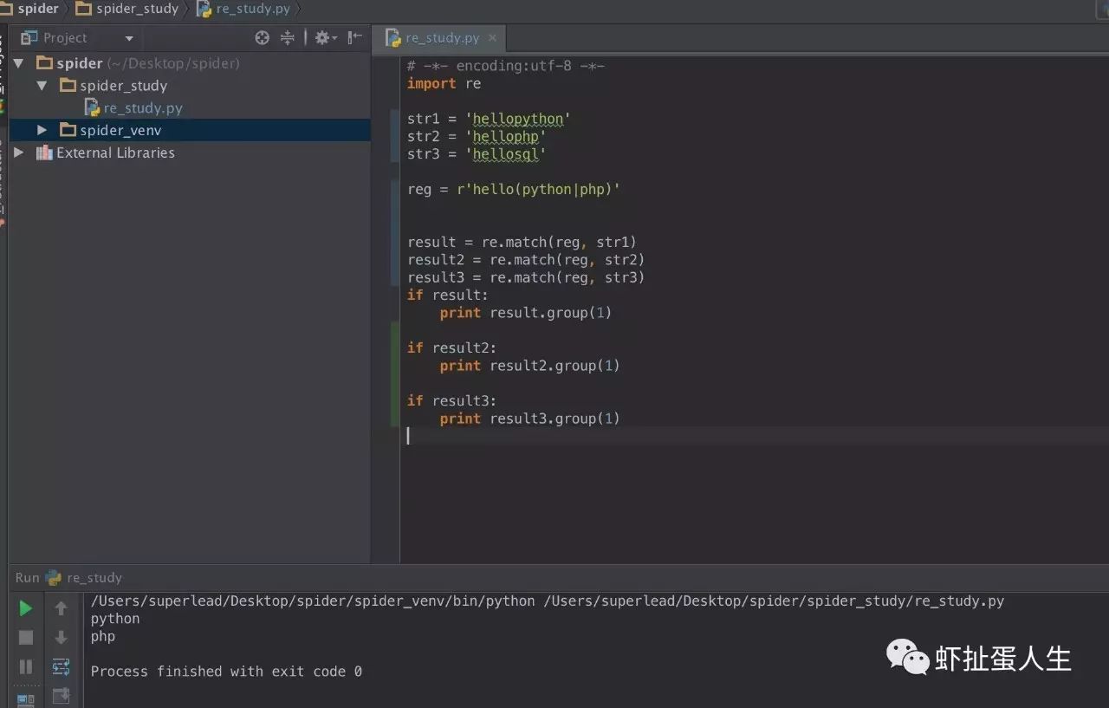Image resolution: width=1109 pixels, height=708 pixels.
Task: Close the re_study.py editor tab
Action: coord(493,38)
